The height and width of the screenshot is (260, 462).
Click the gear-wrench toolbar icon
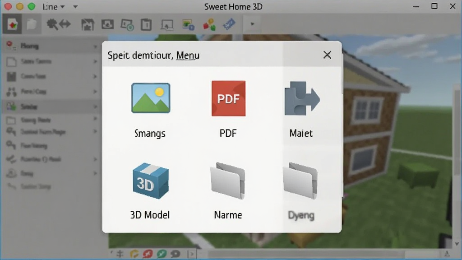click(52, 24)
